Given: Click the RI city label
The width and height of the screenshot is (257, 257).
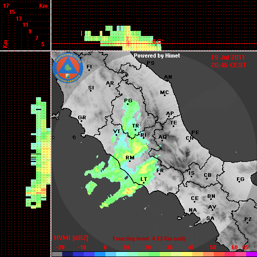Looking at the screenshot, I should [x=143, y=135].
